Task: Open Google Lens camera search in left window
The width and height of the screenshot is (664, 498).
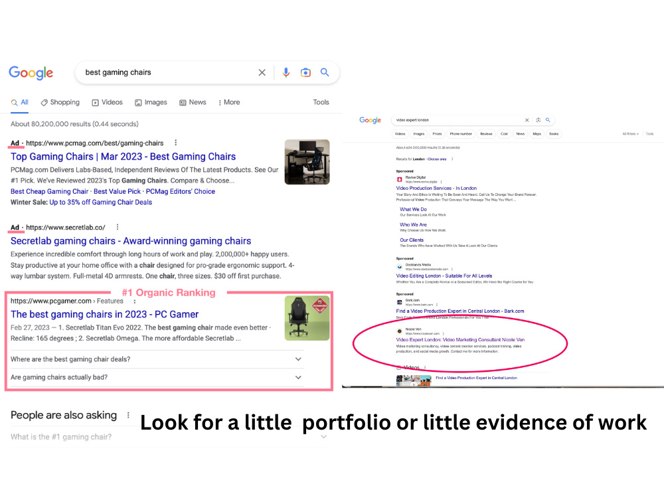Action: tap(305, 72)
